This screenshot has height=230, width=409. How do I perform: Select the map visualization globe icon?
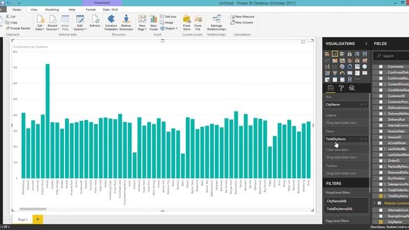click(x=365, y=66)
